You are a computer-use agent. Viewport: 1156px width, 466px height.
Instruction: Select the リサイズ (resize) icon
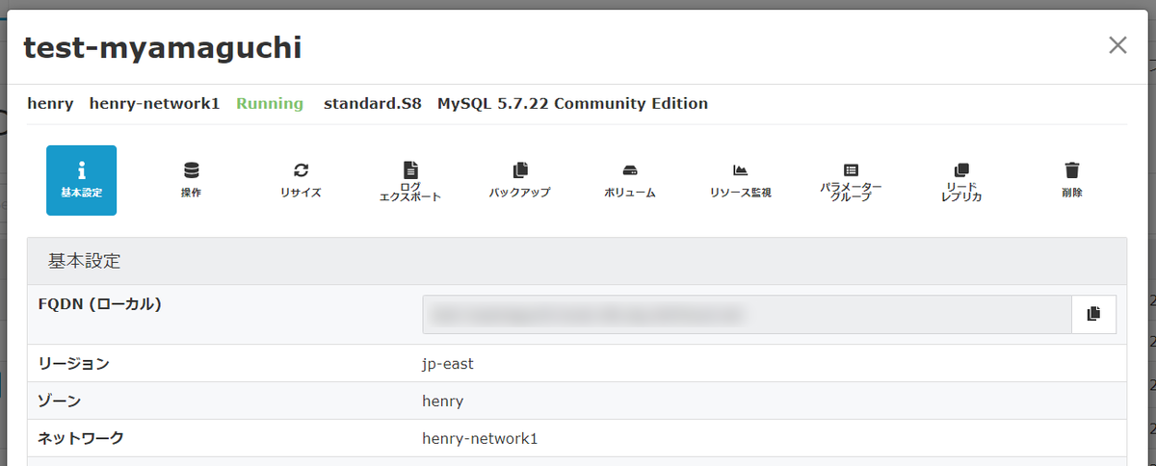click(301, 180)
